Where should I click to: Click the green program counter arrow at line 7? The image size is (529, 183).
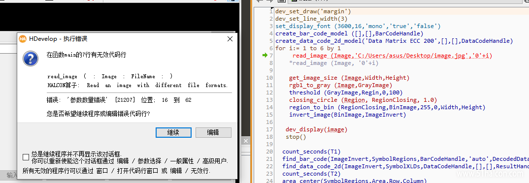(264, 55)
